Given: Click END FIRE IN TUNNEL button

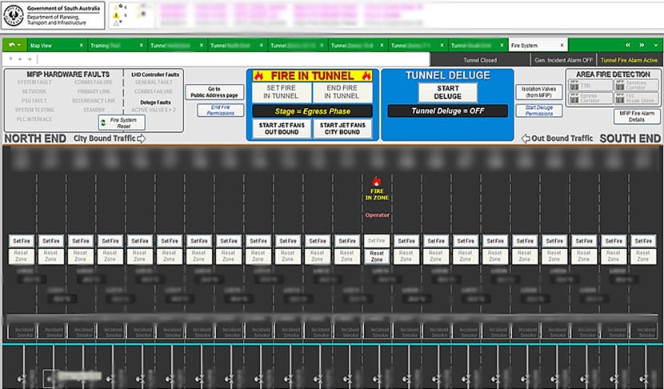Looking at the screenshot, I should click(x=342, y=91).
